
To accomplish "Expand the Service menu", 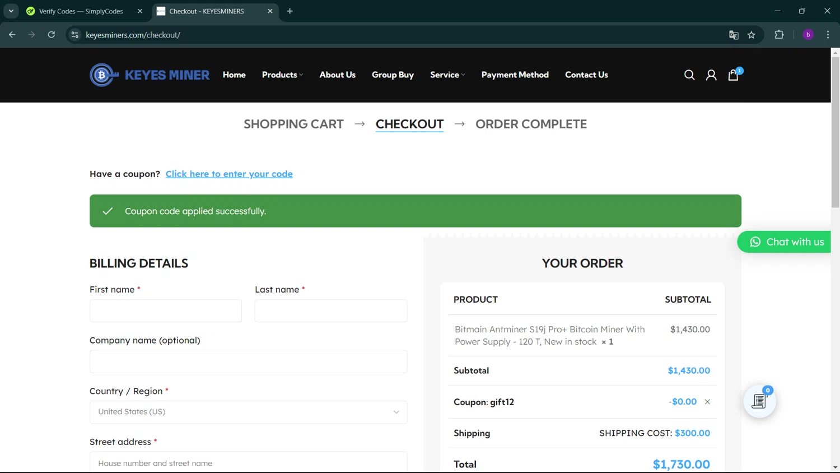I will point(447,75).
